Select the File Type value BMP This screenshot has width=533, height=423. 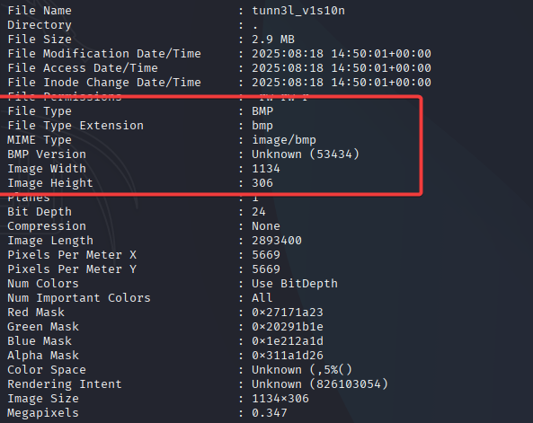pyautogui.click(x=262, y=111)
